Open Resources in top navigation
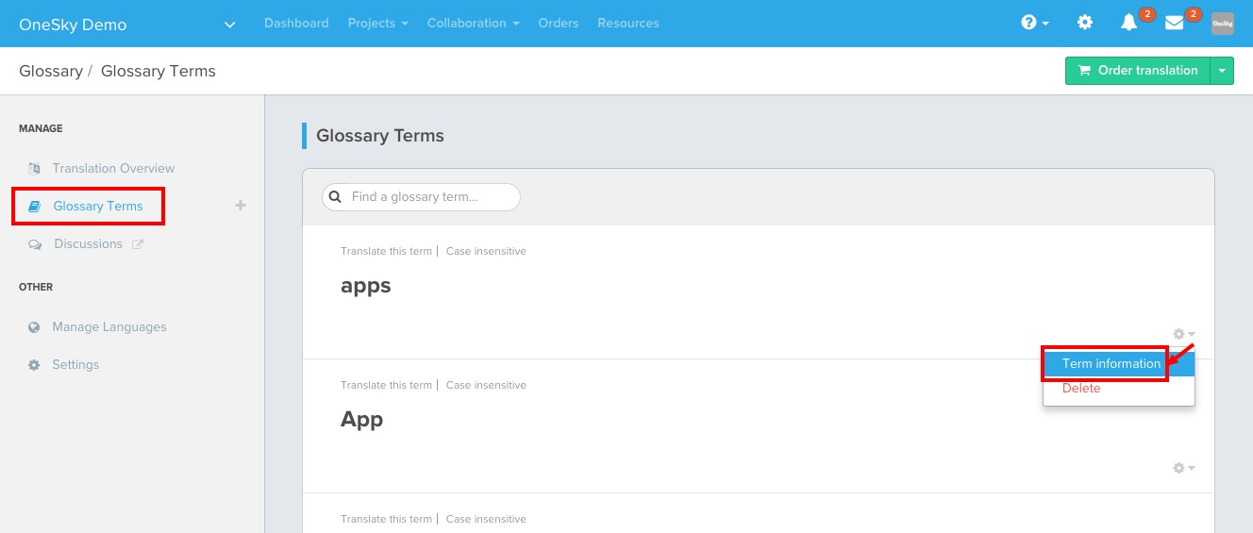Image resolution: width=1253 pixels, height=533 pixels. (x=628, y=23)
